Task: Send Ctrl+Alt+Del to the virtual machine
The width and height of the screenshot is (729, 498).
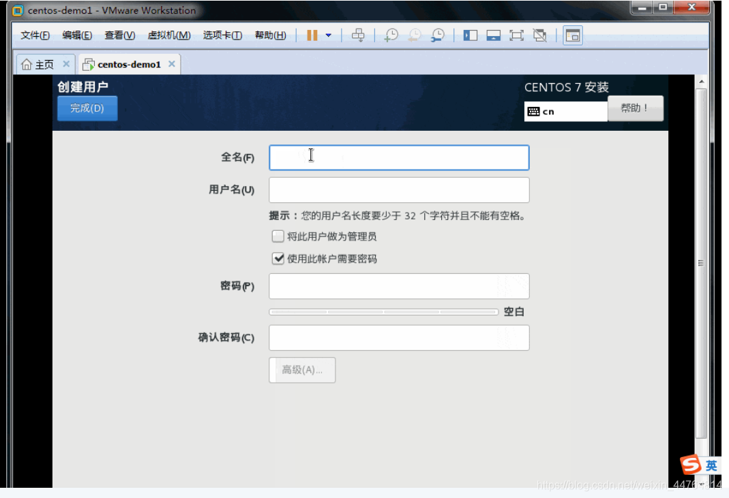Action: (358, 35)
